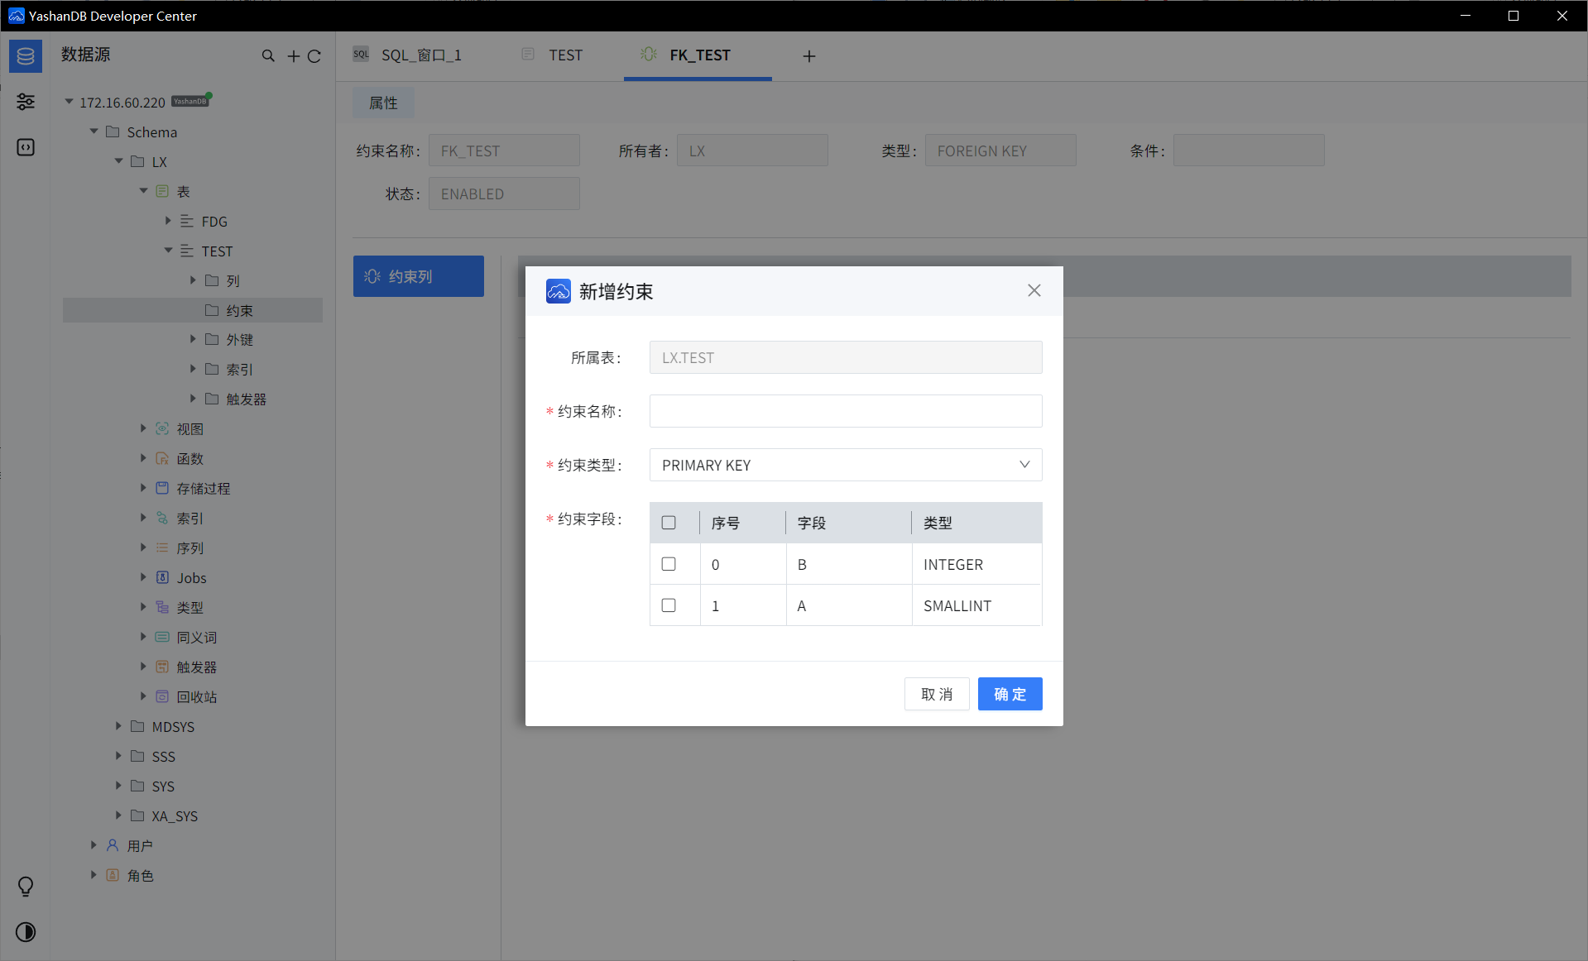Click the plus icon to add data source
Viewport: 1588px width, 961px height.
tap(293, 56)
